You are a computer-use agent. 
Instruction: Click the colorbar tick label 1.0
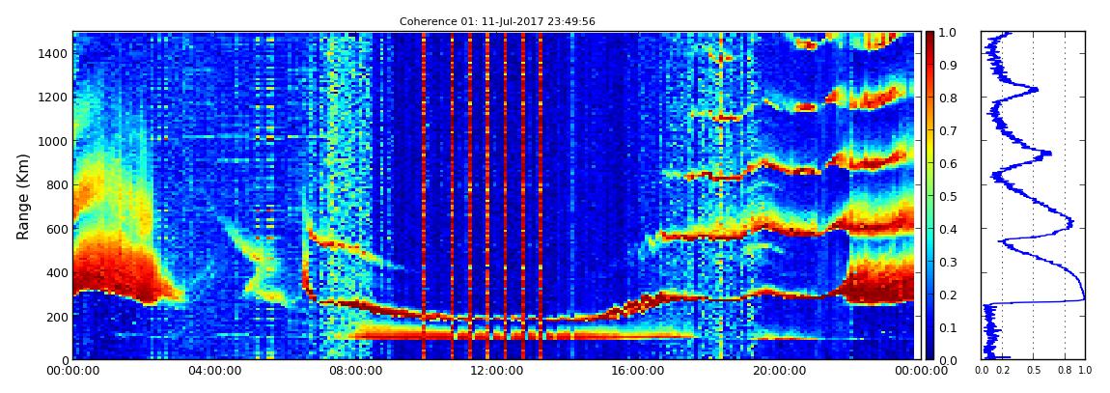[x=949, y=33]
